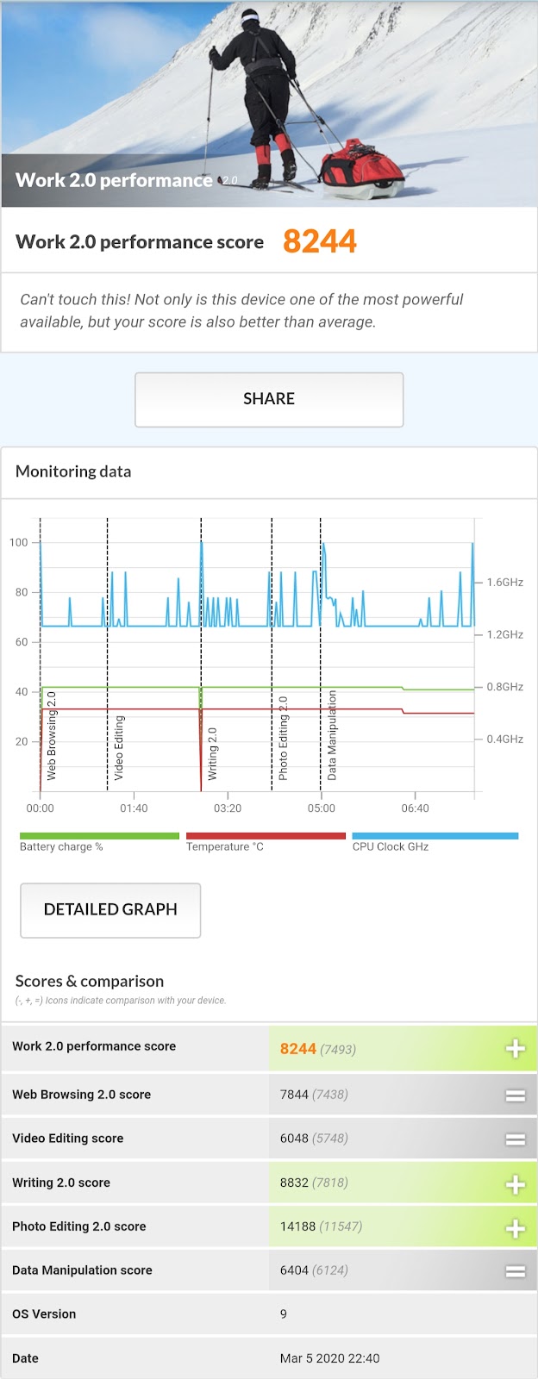Open the DETAILED GRAPH button
The width and height of the screenshot is (538, 1379).
coord(110,909)
